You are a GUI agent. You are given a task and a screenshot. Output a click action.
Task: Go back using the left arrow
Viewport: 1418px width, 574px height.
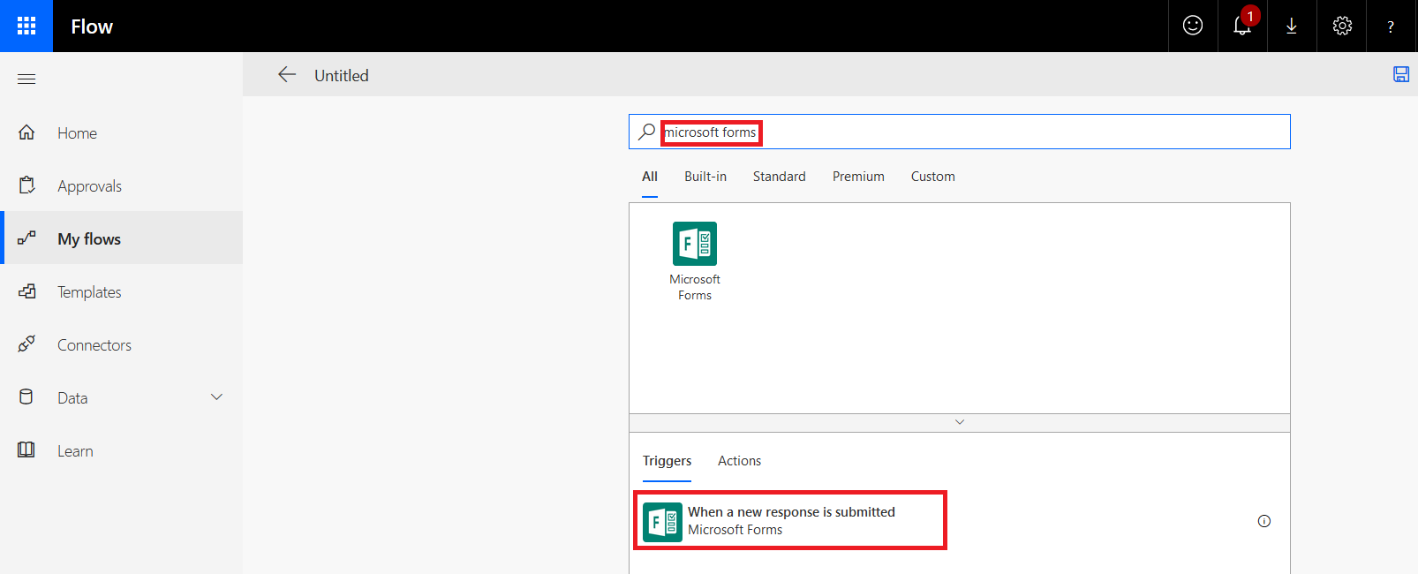[x=287, y=75]
